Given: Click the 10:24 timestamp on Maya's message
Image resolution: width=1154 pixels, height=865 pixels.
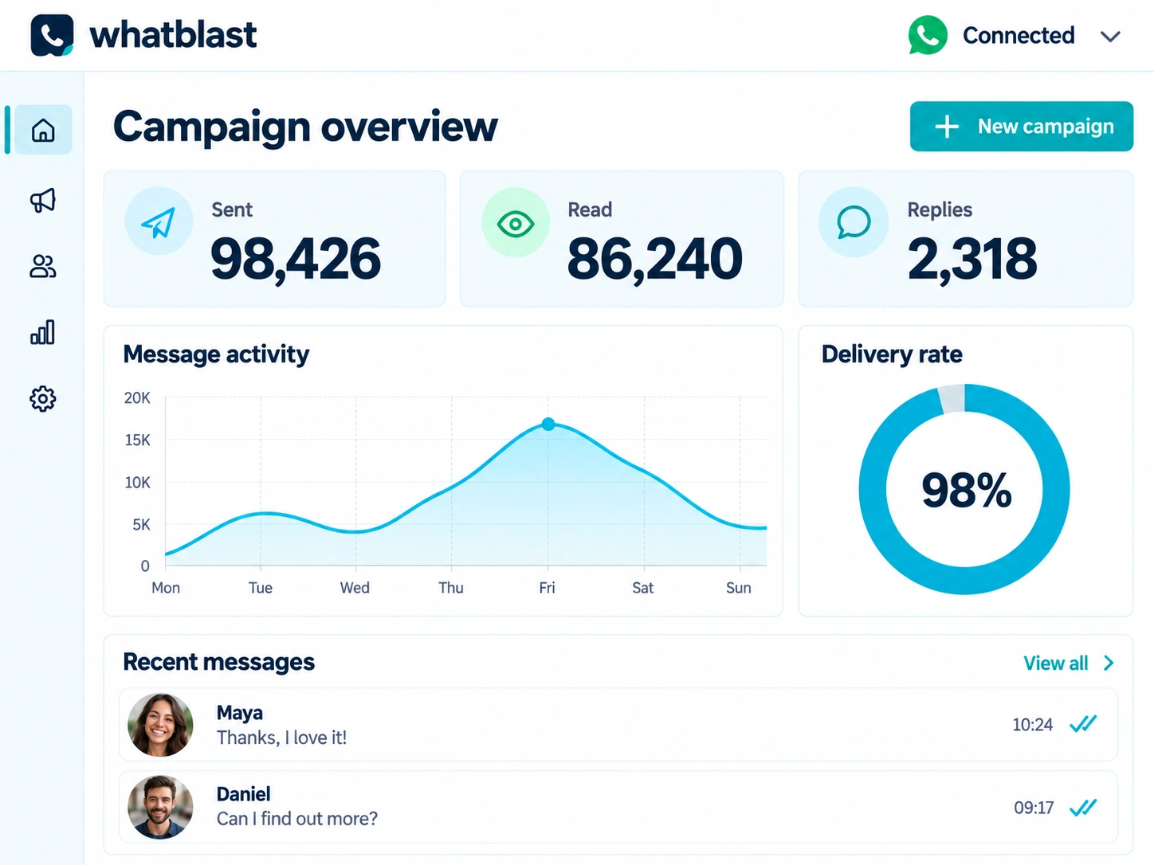Looking at the screenshot, I should click(1032, 725).
